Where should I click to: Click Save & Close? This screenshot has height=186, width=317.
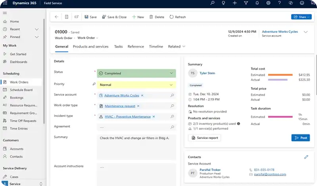point(114,17)
